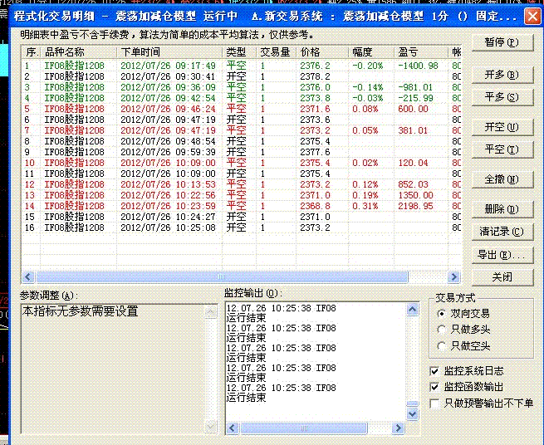Viewport: 544px width, 445px height.
Task: Sort by the 类型 column header
Action: pyautogui.click(x=239, y=52)
